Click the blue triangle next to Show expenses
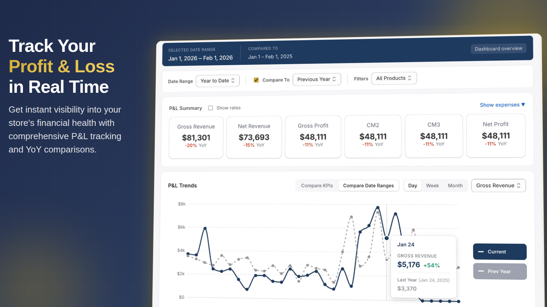The image size is (547, 307). (x=523, y=104)
